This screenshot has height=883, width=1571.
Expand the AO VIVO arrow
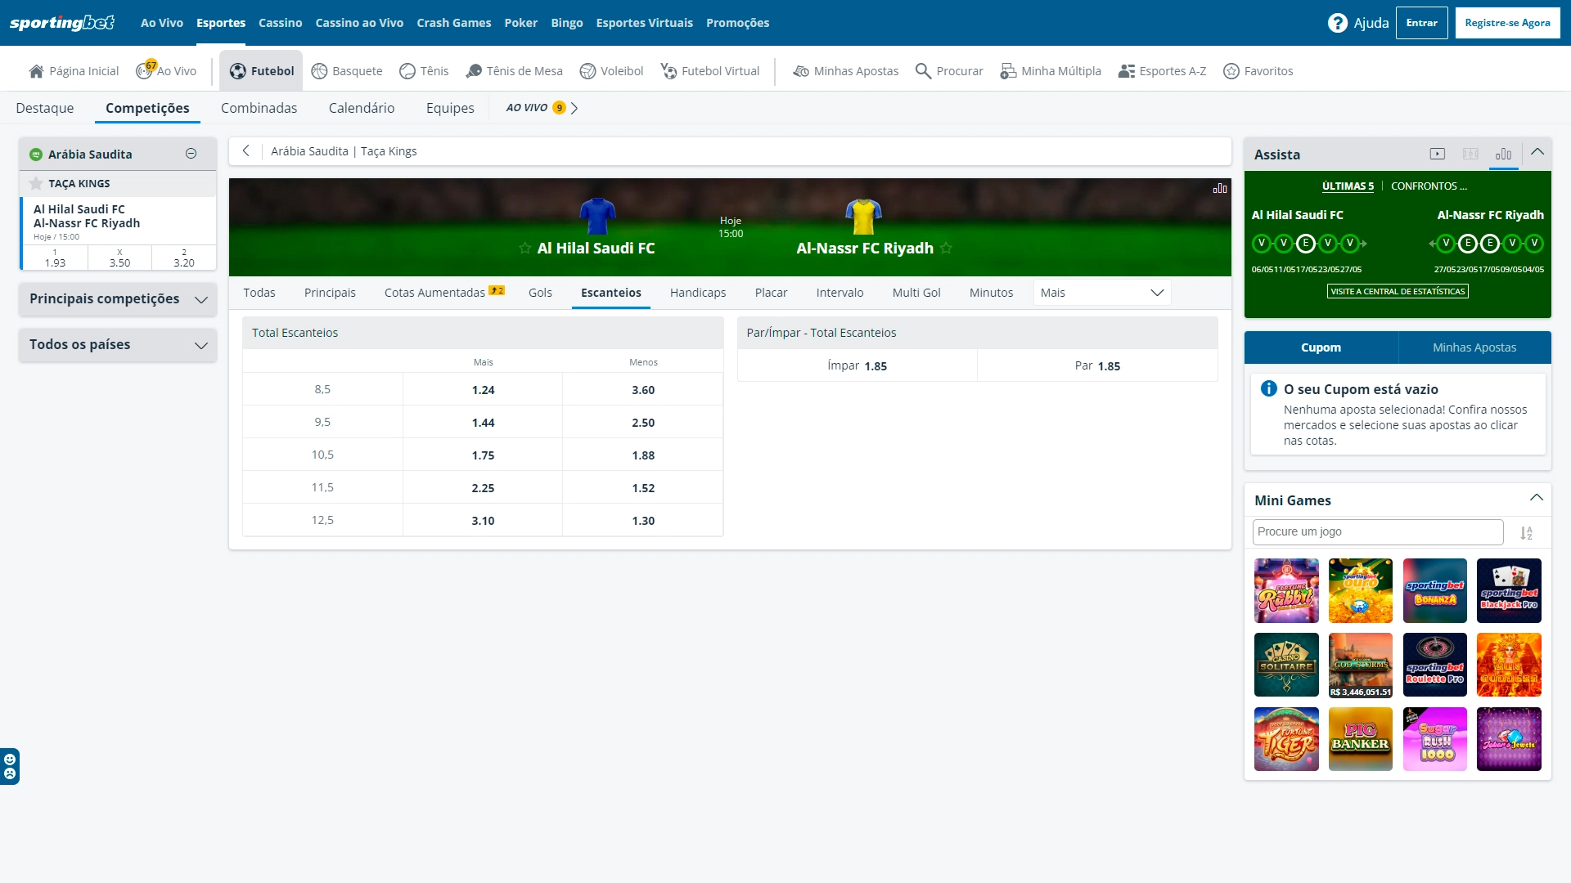pos(574,108)
